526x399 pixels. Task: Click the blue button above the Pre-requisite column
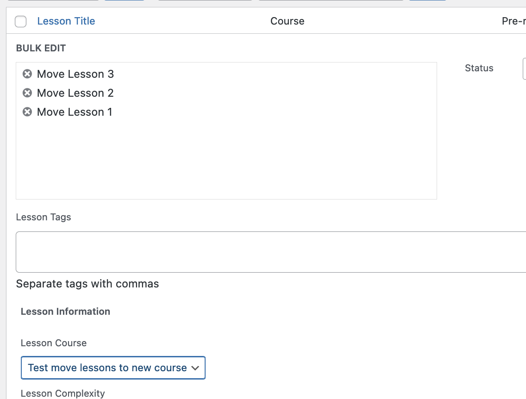[x=427, y=1]
